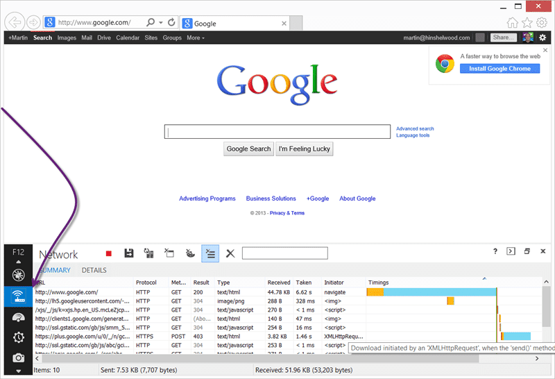Viewport: 555px width, 379px height.
Task: Open Business Solutions link
Action: [271, 199]
